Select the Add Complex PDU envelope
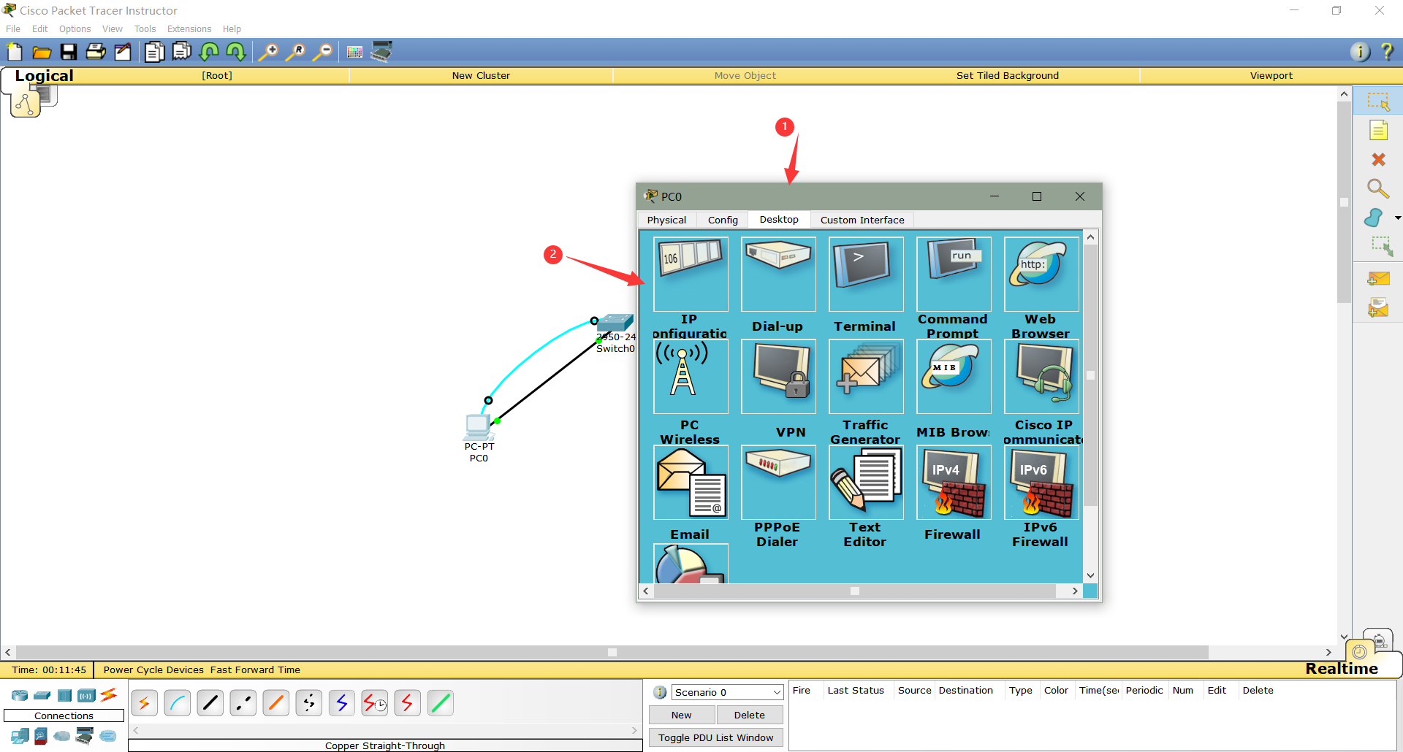The height and width of the screenshot is (752, 1403). [1378, 308]
